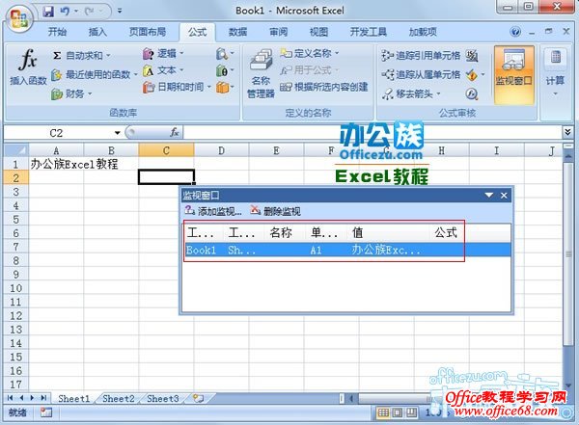Screen dimensions: 579x425
Task: Open Add-Ins (加载项) tab
Action: 423,32
